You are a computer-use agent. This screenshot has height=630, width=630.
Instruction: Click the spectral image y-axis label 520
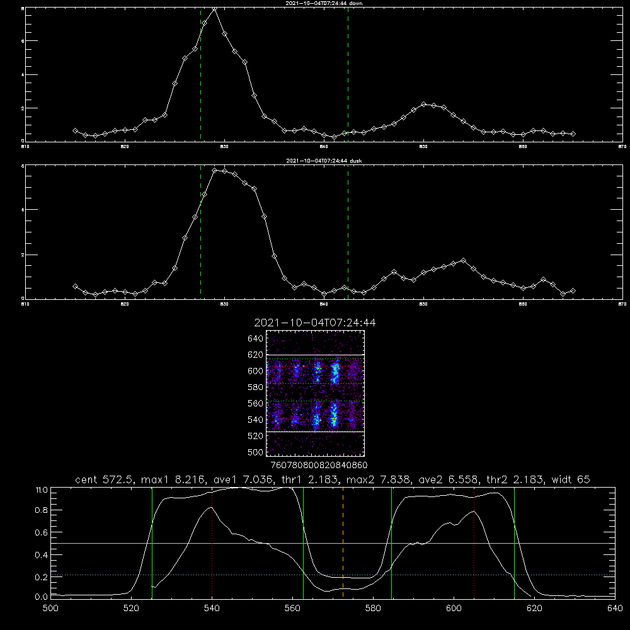click(x=256, y=435)
